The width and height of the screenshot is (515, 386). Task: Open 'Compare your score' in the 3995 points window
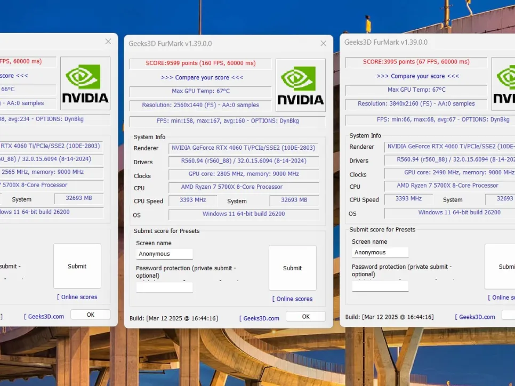coord(417,76)
